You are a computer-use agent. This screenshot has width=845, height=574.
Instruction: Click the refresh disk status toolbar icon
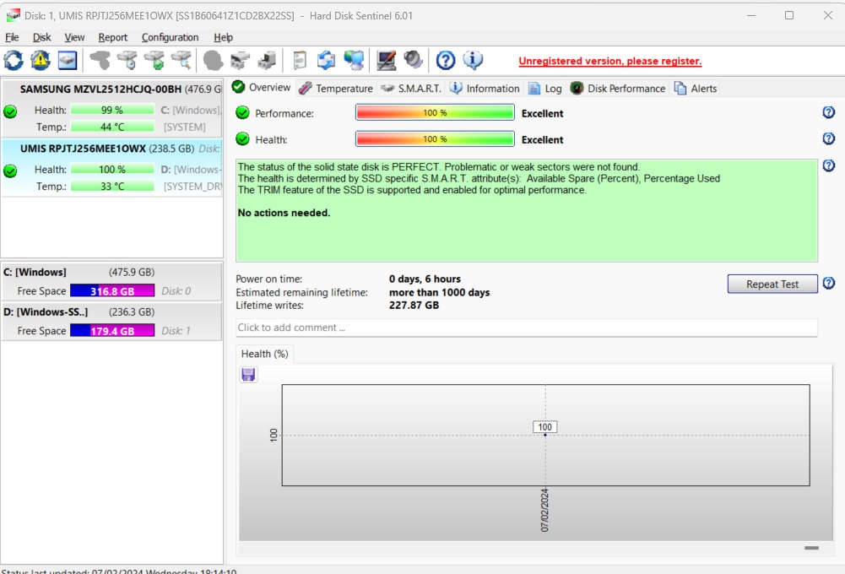14,60
